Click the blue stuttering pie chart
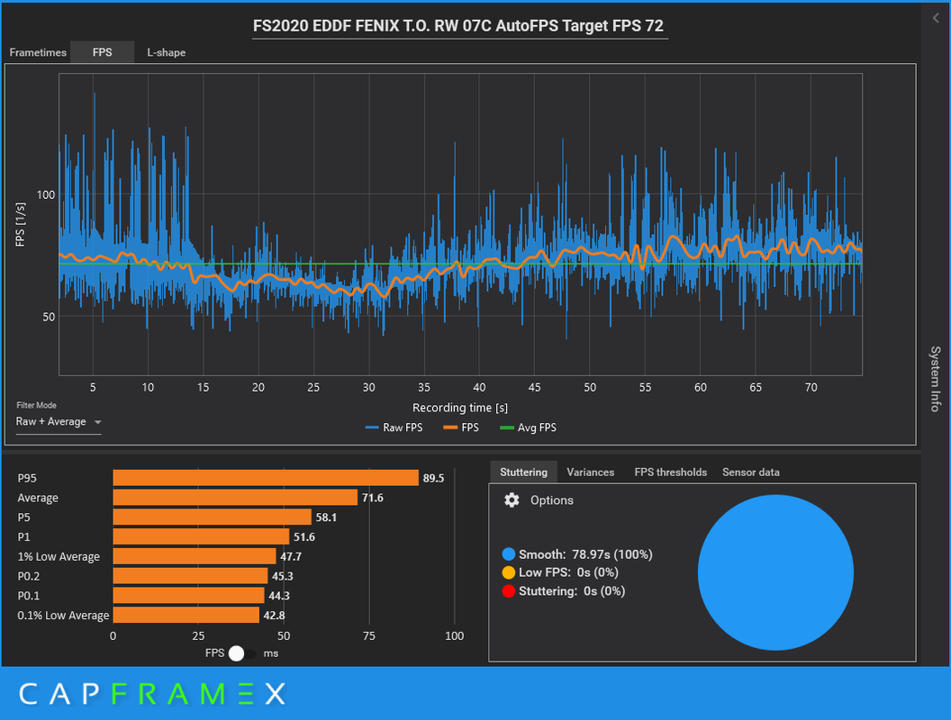The height and width of the screenshot is (720, 951). pos(775,572)
